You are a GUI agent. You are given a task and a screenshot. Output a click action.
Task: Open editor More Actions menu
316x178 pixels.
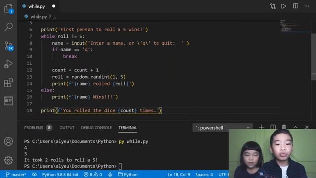click(307, 6)
